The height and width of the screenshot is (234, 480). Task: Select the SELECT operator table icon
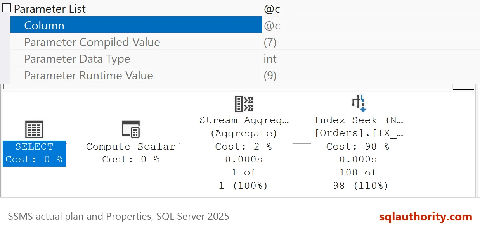coord(34,129)
